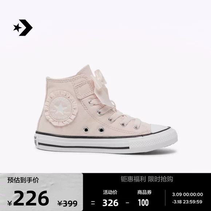Click the hook-and-loop ankle strap
The image size is (211, 211).
(x=84, y=89)
